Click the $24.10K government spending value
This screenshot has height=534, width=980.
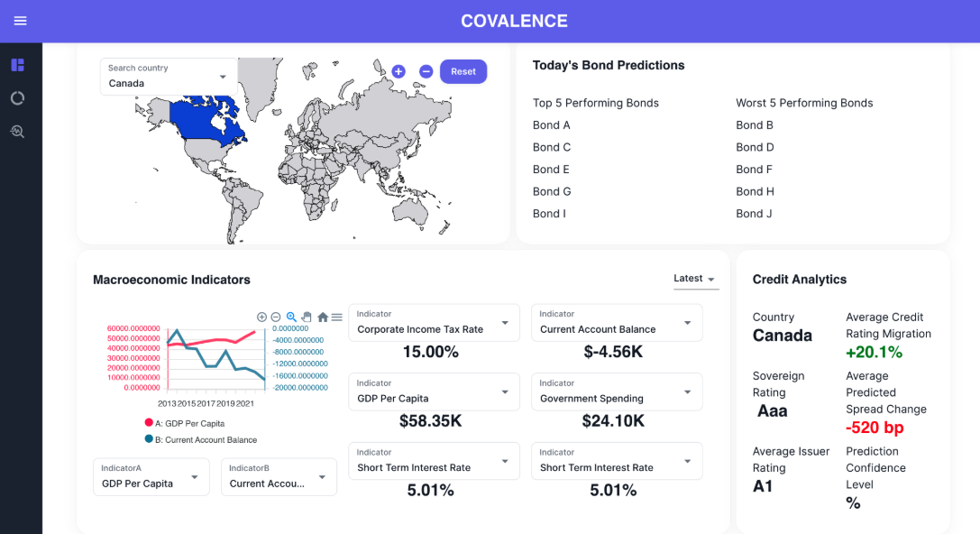coord(613,421)
